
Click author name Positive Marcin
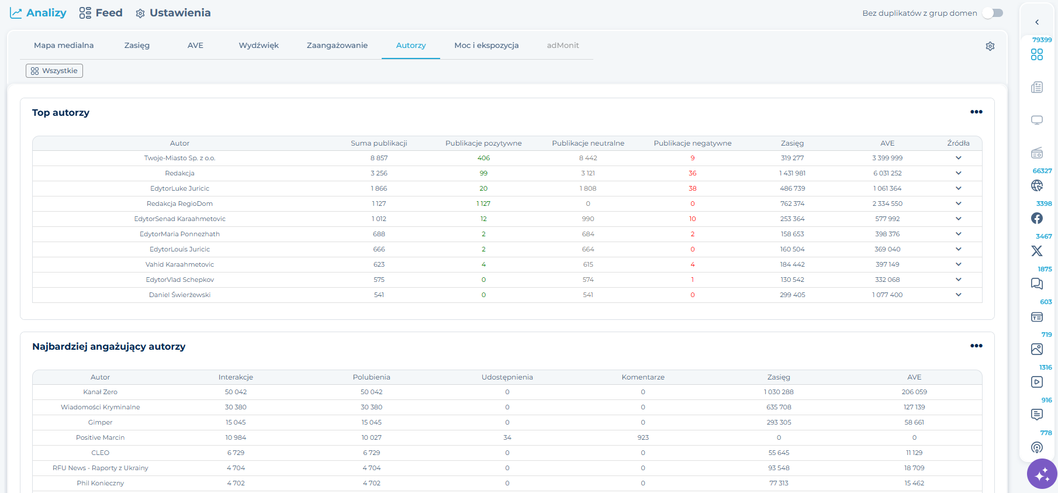(x=101, y=437)
